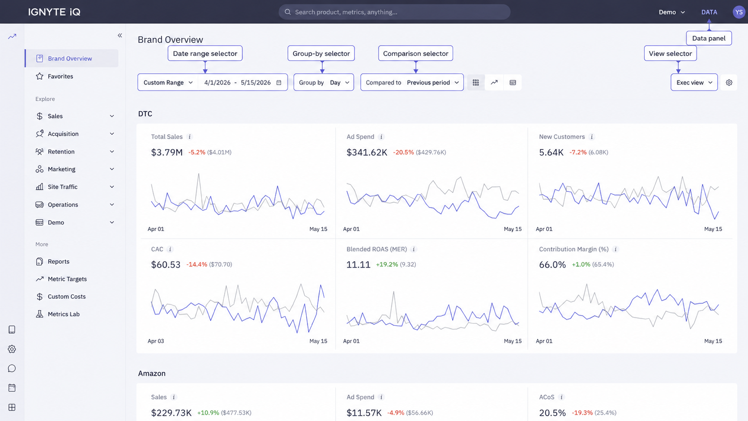
Task: Expand the Marketing section chevron
Action: [x=112, y=169]
